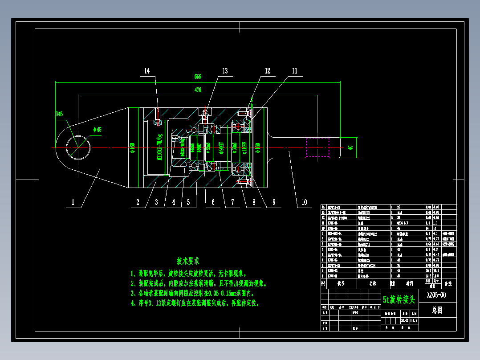The image size is (480, 360).
Task: Click drawing number XZ05-00 in title block
Action: (436, 295)
